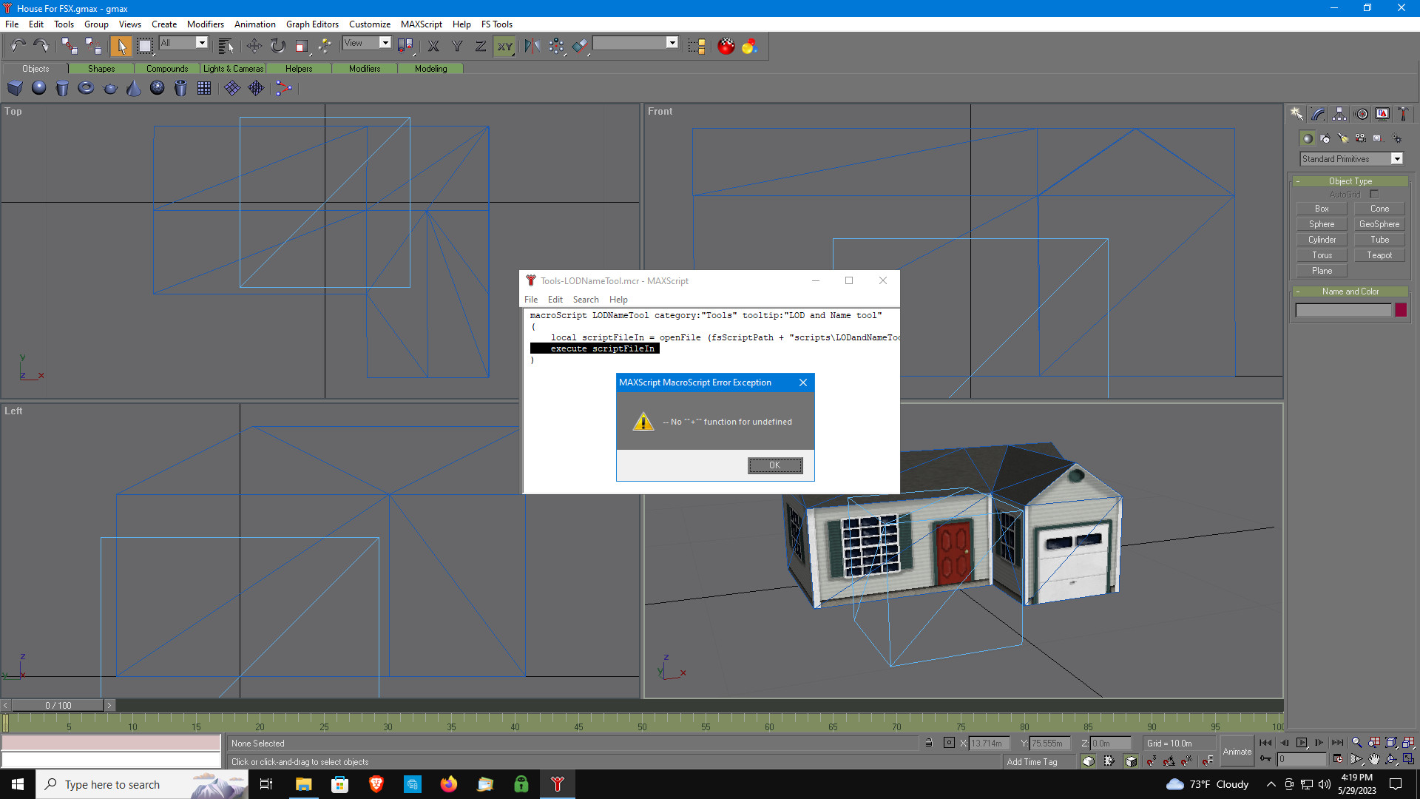Expand the All selection filter dropdown

[201, 43]
